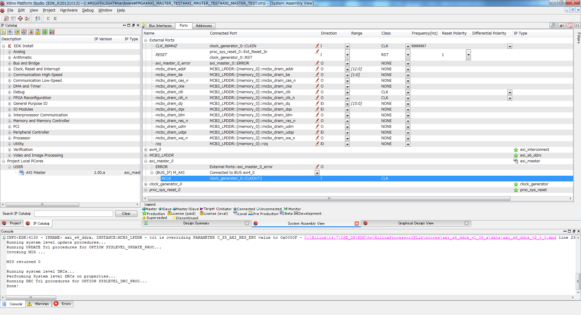Viewport: 581px width, 315px height.
Task: Click the red diamond SDK export icon
Action: tap(20, 18)
